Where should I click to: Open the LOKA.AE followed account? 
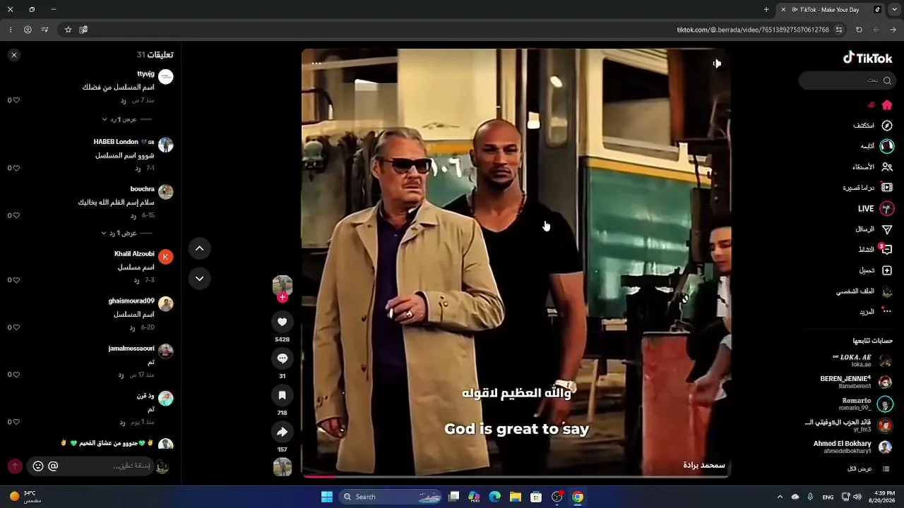point(862,361)
